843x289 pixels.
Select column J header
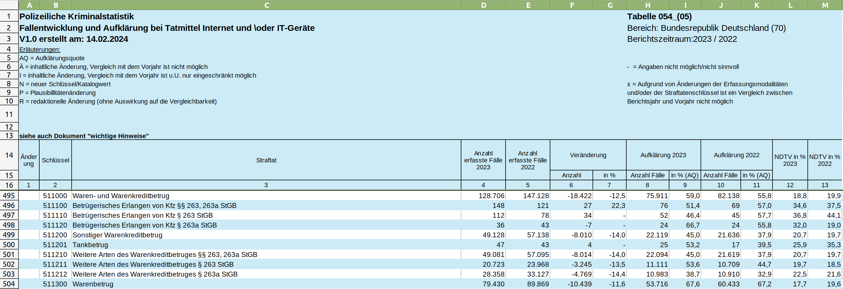pos(721,5)
